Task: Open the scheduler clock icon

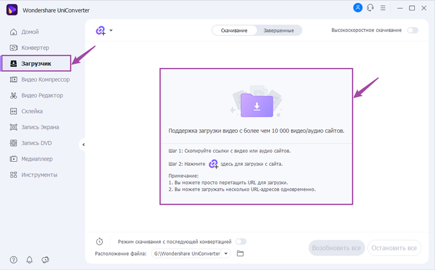Action: (x=100, y=241)
